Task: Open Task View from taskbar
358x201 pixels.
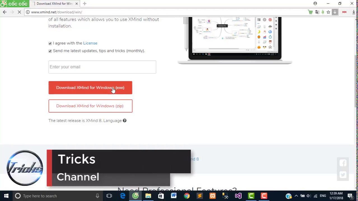Action: (x=109, y=196)
